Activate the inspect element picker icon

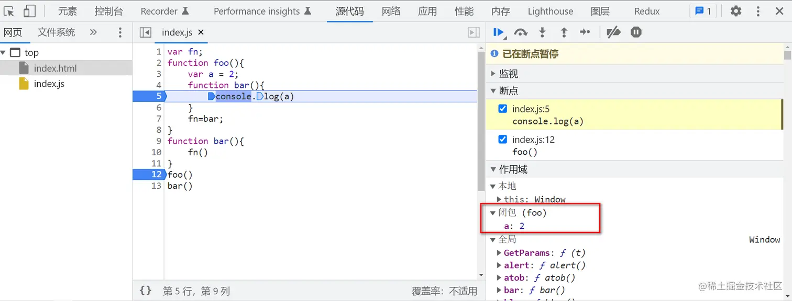(9, 11)
